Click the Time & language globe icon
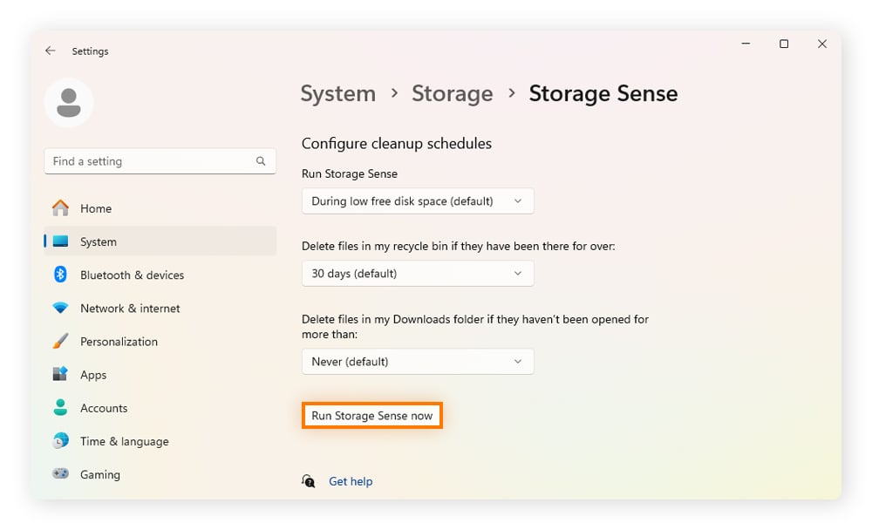This screenshot has width=872, height=530. coord(60,441)
